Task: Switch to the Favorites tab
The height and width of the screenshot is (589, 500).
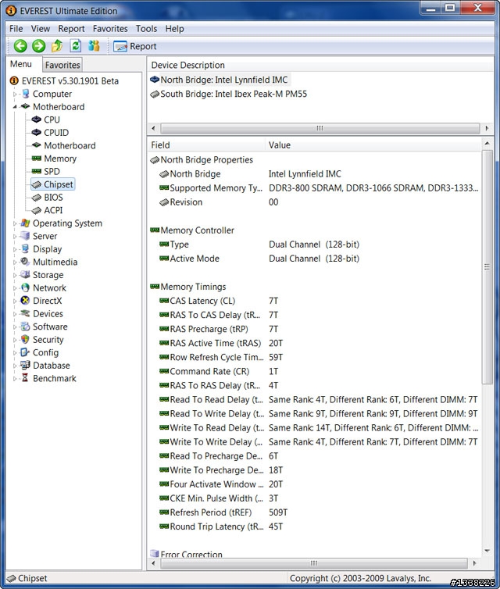Action: click(x=62, y=65)
